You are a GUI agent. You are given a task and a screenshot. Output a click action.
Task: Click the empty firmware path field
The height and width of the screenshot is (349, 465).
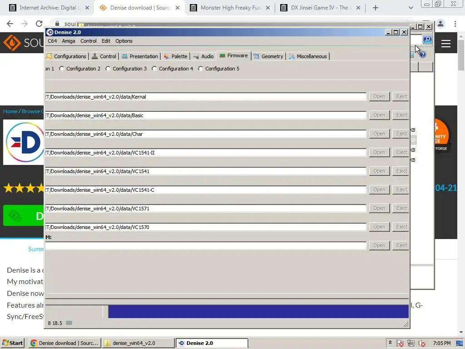pos(206,246)
